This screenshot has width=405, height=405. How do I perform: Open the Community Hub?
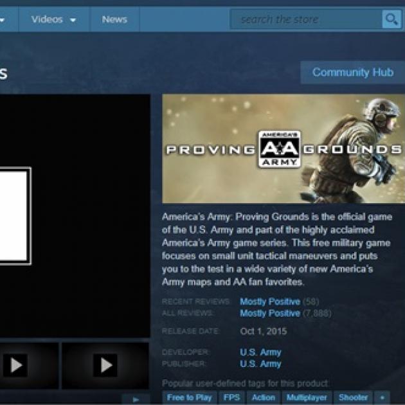[x=352, y=73]
